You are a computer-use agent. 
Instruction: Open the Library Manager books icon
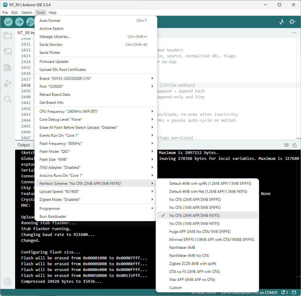[x=8, y=67]
